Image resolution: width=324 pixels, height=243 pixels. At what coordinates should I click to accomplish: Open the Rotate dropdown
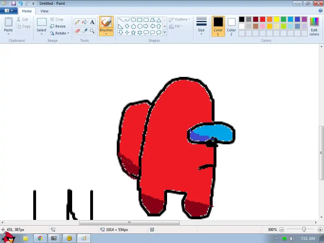click(x=59, y=33)
